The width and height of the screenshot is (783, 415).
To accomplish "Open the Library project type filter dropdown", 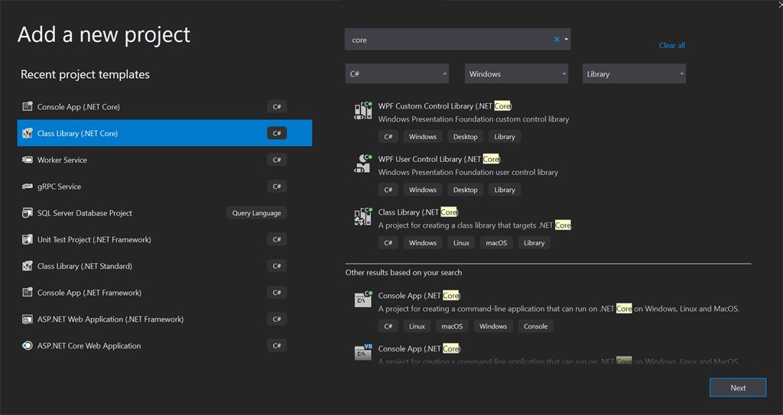I will pyautogui.click(x=634, y=74).
